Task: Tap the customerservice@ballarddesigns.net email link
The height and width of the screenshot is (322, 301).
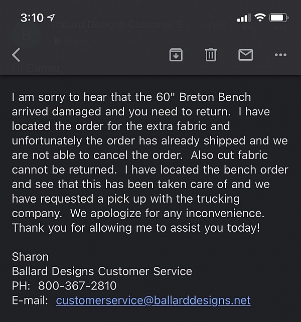Action: 153,300
